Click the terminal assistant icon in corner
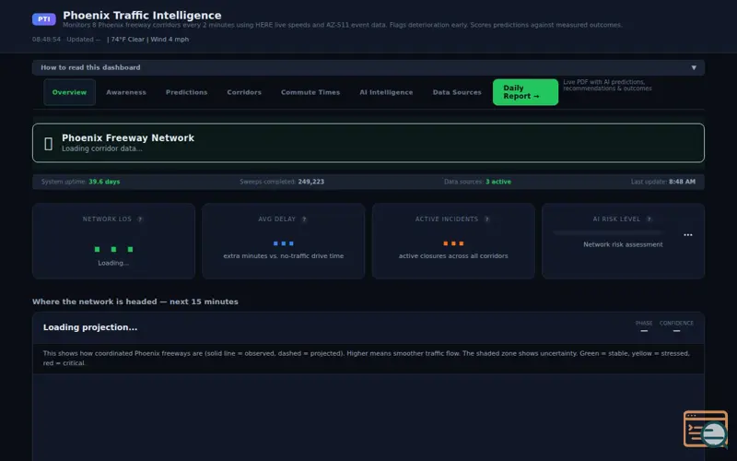Screen dimensions: 737x461 point(706,429)
